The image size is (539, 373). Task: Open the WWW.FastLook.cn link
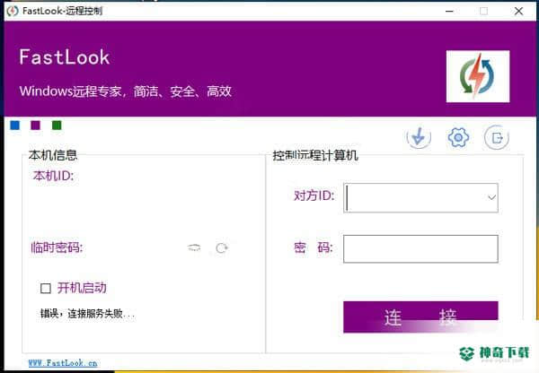(63, 363)
